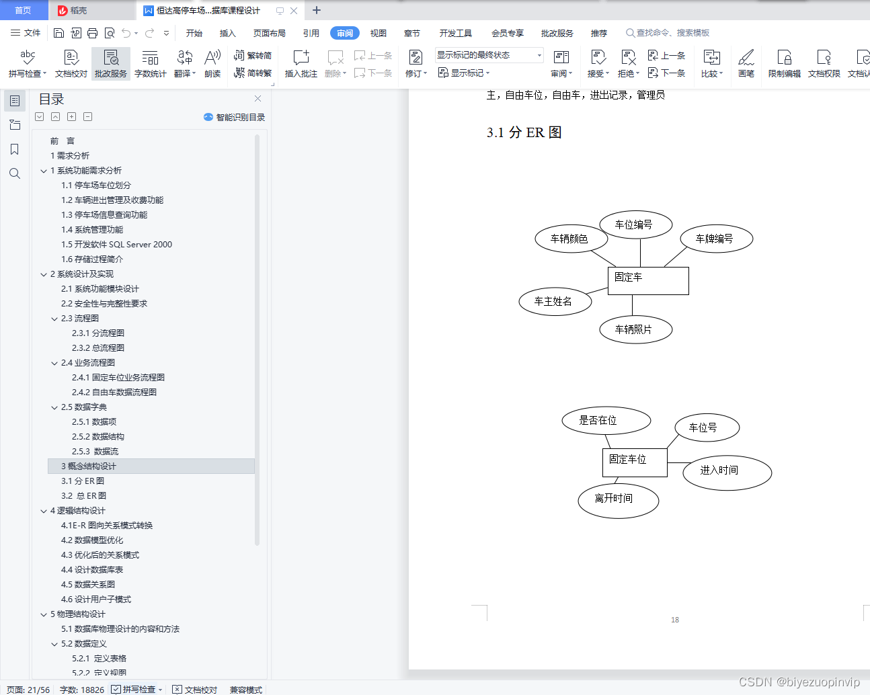The image size is (870, 695).
Task: Switch to the 插入 ribbon tab
Action: pyautogui.click(x=228, y=33)
